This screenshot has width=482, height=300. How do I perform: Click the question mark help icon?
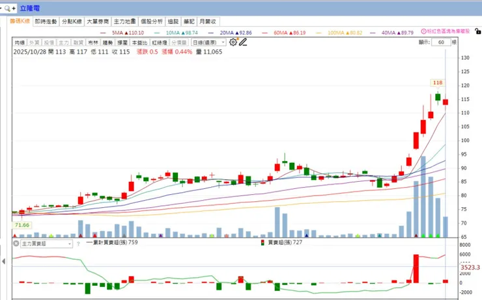click(x=78, y=244)
